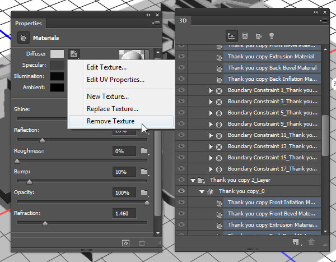Expand Boundary Constraint 15_Thank you

coord(211,158)
